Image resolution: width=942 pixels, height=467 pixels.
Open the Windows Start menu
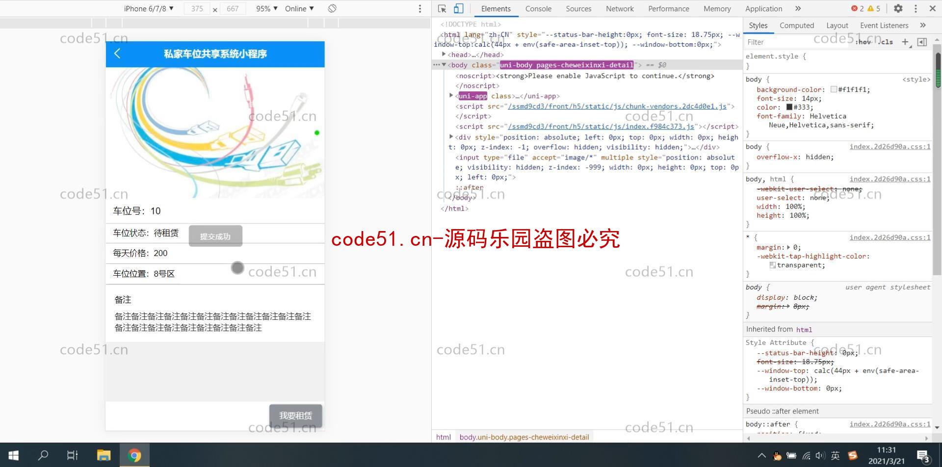[x=14, y=455]
